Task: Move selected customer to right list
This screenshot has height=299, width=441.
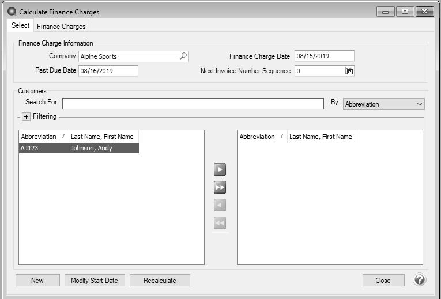Action: 220,169
